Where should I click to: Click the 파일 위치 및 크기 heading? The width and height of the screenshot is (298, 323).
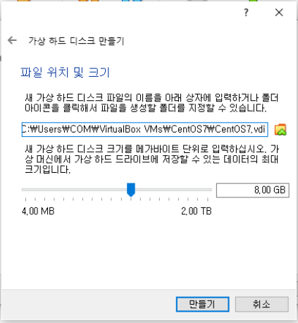click(66, 72)
